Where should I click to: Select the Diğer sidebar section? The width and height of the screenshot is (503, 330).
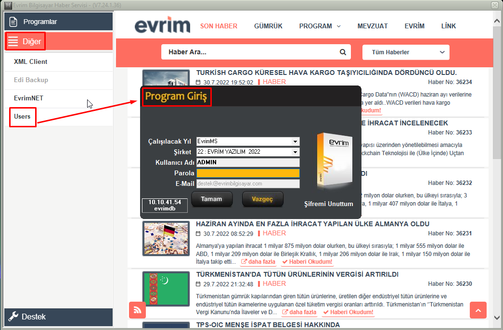[58, 41]
